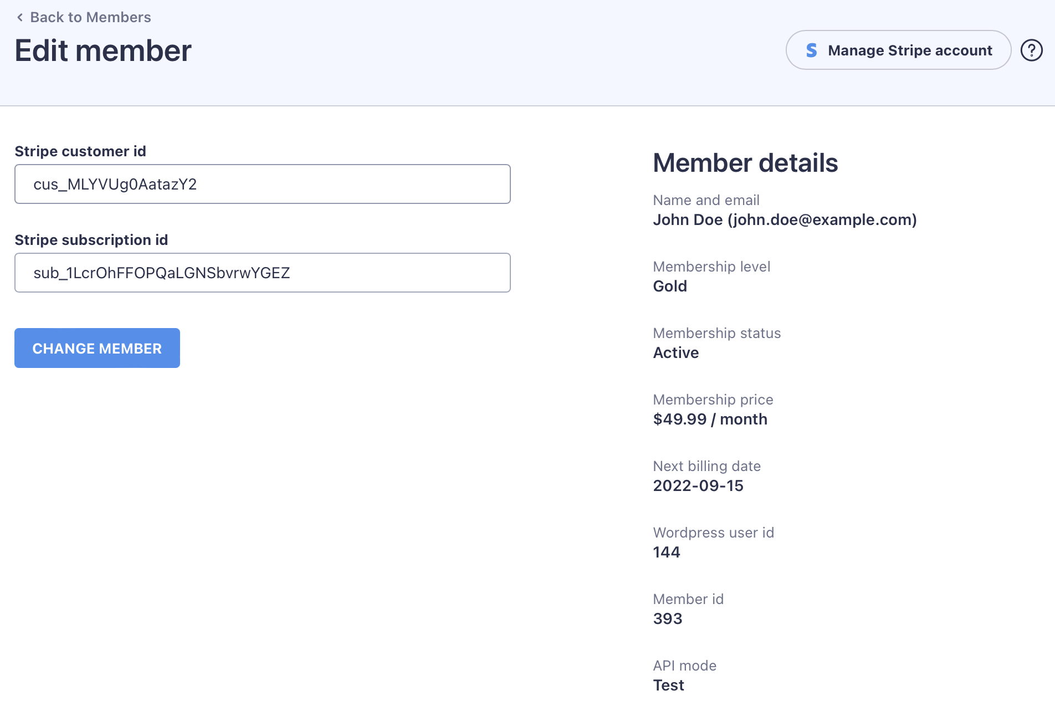The image size is (1055, 706).
Task: Click the Stripe customer id label
Action: pos(80,151)
